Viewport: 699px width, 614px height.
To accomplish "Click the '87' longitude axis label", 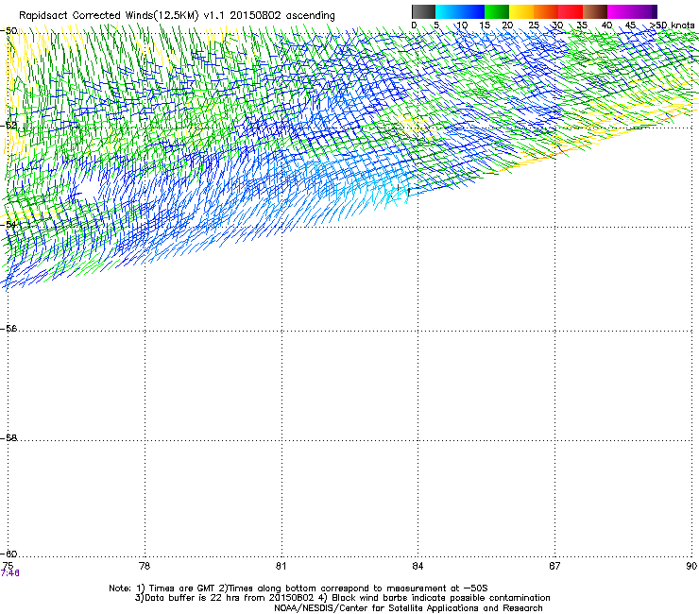I will pyautogui.click(x=554, y=566).
